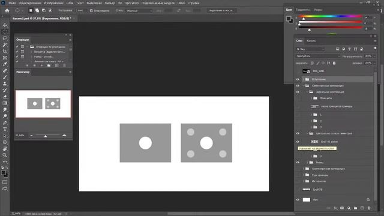Switch to the Градиенты tab
Screen dimensions: 384x216
[303, 10]
